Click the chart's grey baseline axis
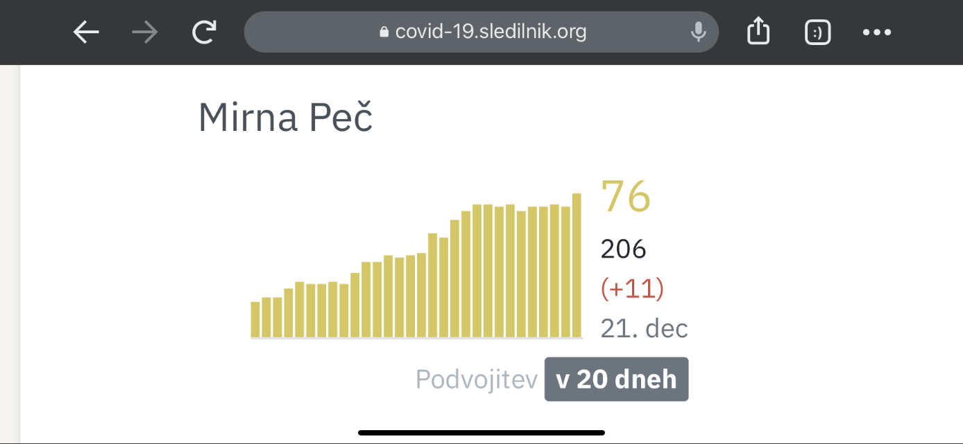 point(416,338)
